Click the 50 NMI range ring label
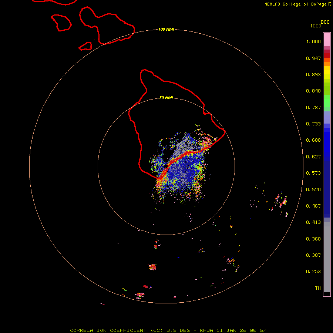 [166, 98]
